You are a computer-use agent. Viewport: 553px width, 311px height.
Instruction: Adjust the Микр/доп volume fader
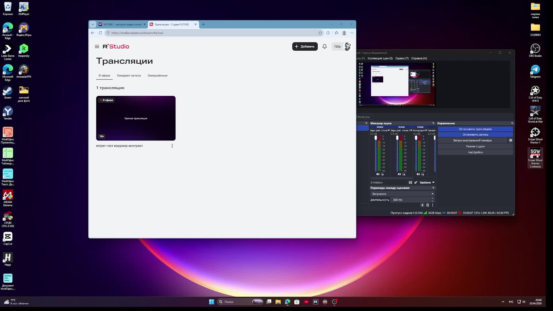[416, 138]
